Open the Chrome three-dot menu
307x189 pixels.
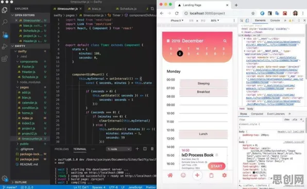point(303,13)
